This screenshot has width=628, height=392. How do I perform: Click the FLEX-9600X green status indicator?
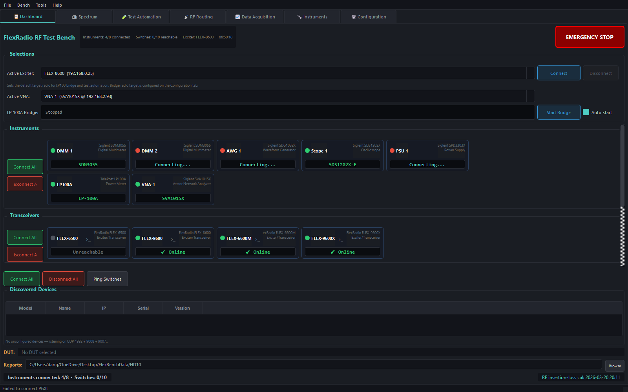tap(307, 238)
